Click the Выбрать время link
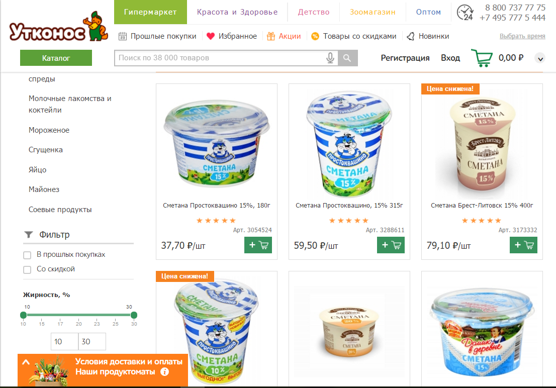This screenshot has width=556, height=388. tap(522, 36)
